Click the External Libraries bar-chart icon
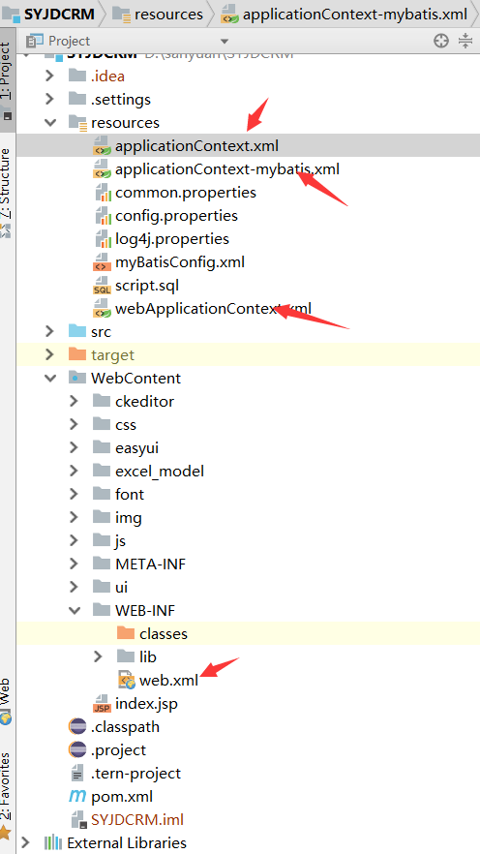 (x=53, y=843)
